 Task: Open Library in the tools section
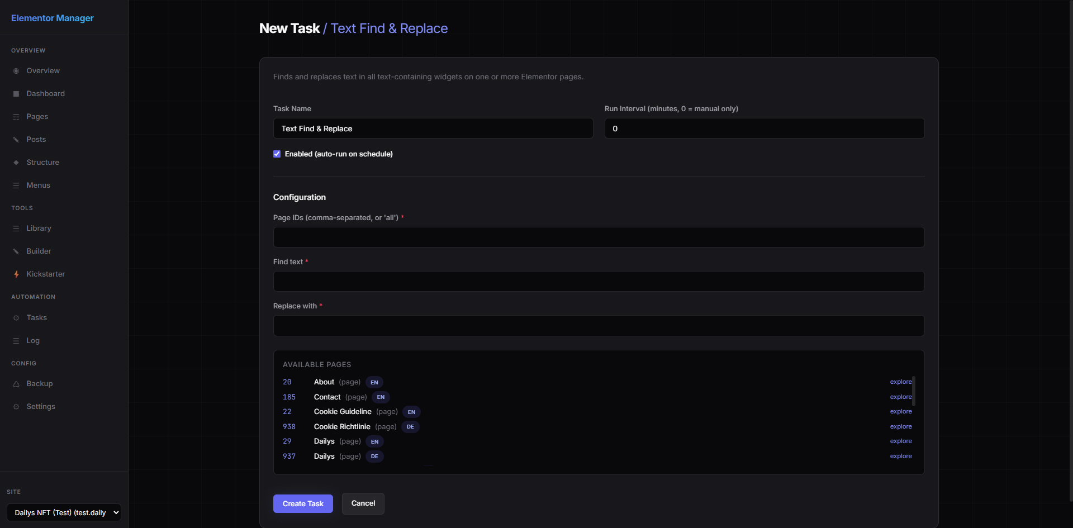tap(39, 229)
